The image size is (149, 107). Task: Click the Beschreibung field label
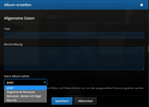coord(13,44)
